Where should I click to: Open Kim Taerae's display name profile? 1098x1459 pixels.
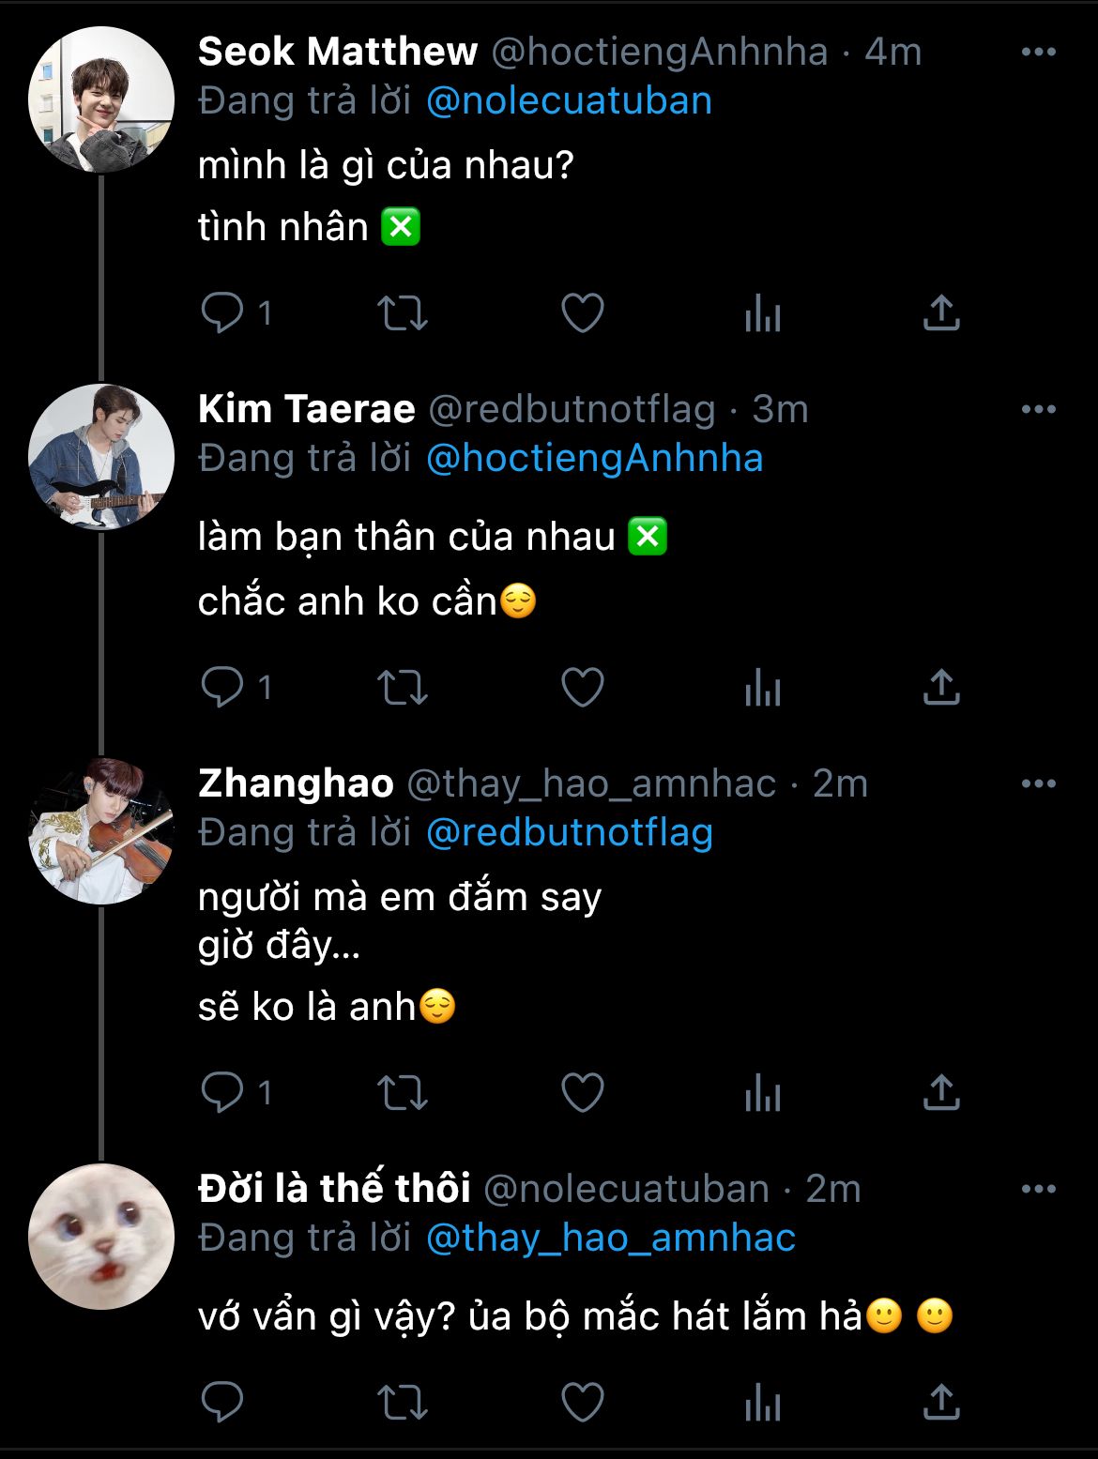click(306, 409)
